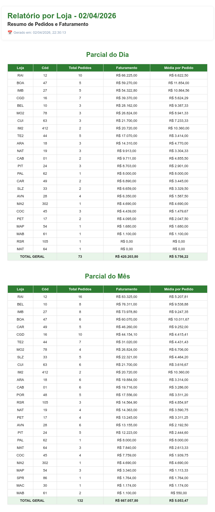Screen dimensions: 215x512
Task: Select the 'Parcial do Mês' section heading
Action: tap(107, 276)
